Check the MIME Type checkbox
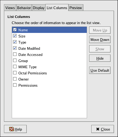The height and width of the screenshot is (137, 118). click(x=15, y=67)
